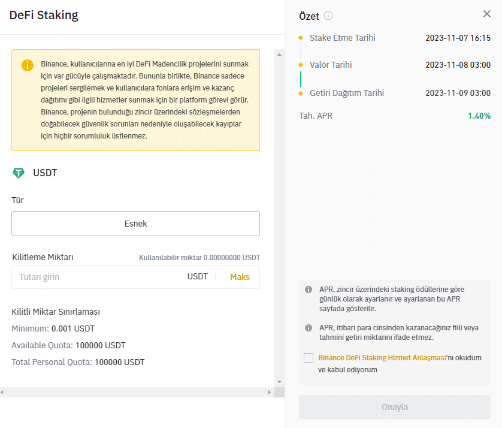Click the DeFi Staking heading
502x428 pixels.
44,15
